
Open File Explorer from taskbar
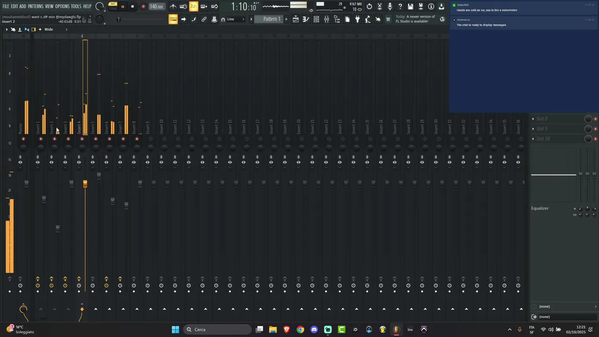[x=273, y=330]
